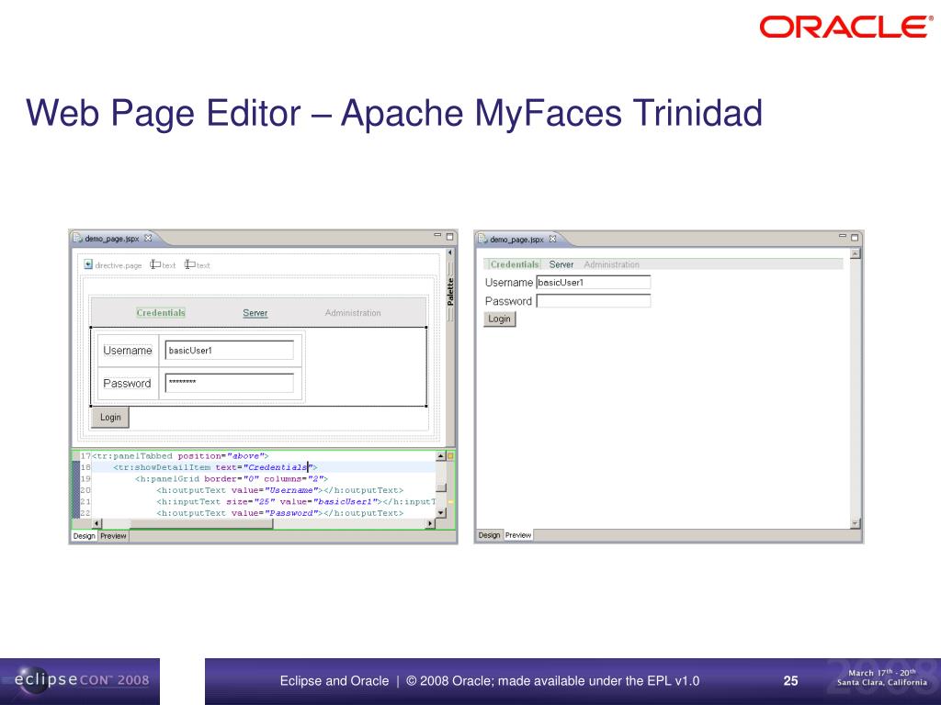The image size is (941, 705).
Task: Click the EclipseCon 2008 logo
Action: pos(80,681)
